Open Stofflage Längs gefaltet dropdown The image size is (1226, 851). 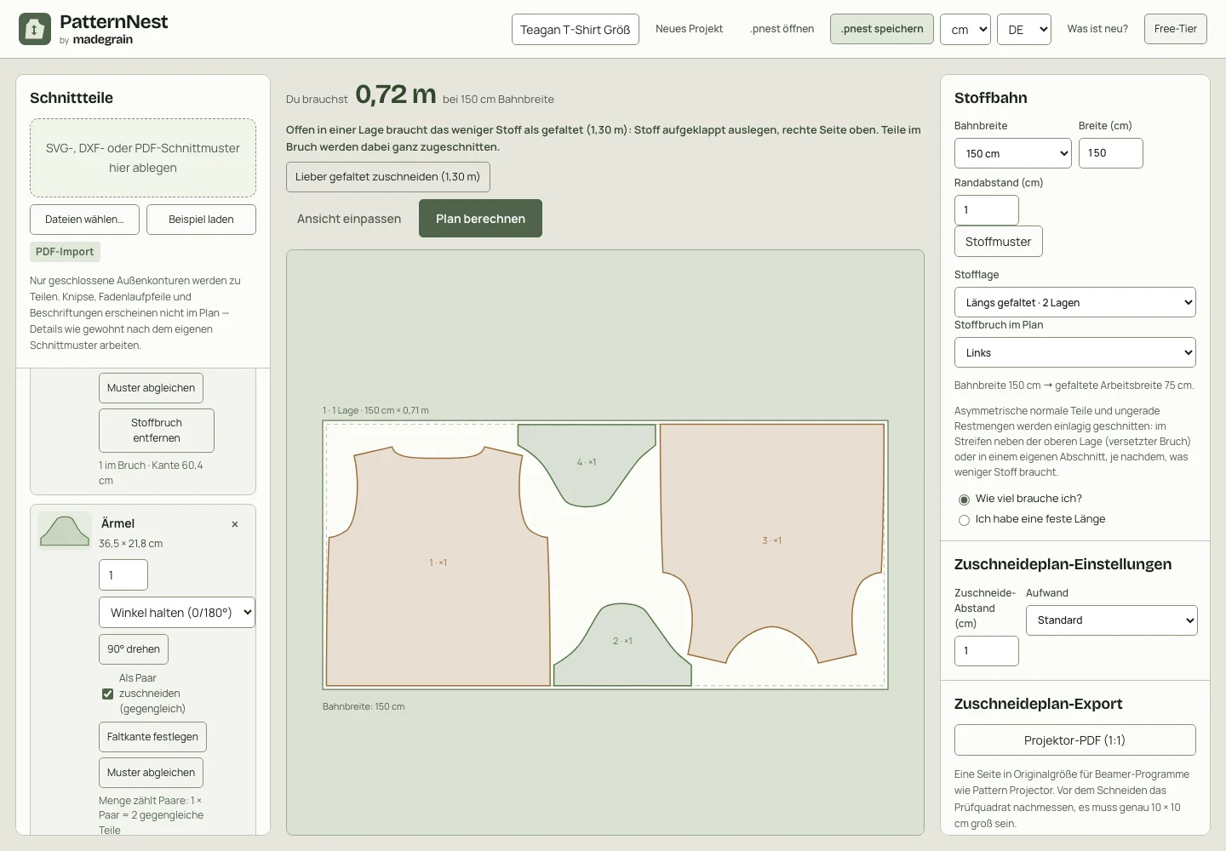[1075, 303]
